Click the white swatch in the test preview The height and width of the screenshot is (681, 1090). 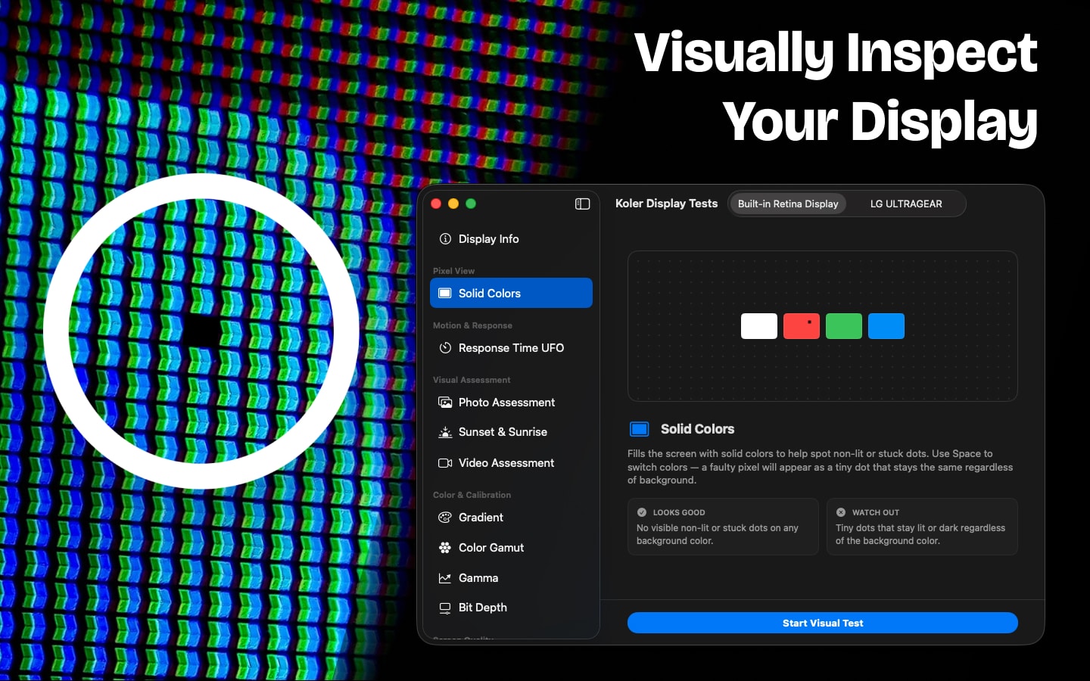[x=759, y=326]
